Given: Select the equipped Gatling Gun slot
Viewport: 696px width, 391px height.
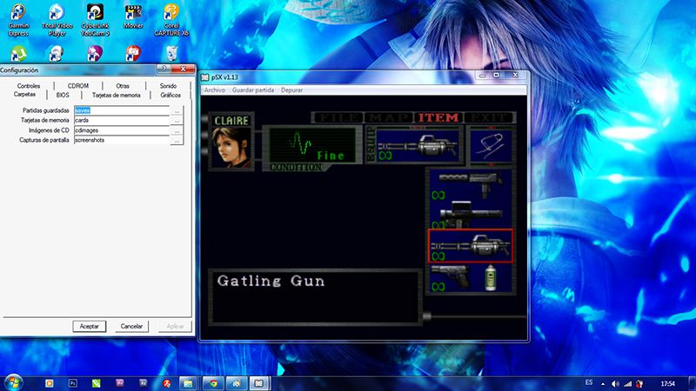Looking at the screenshot, I should 417,144.
